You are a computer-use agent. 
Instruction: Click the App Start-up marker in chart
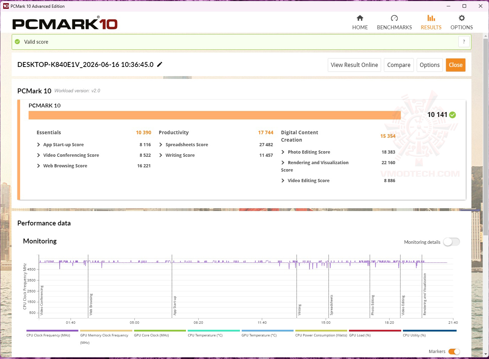(175, 305)
